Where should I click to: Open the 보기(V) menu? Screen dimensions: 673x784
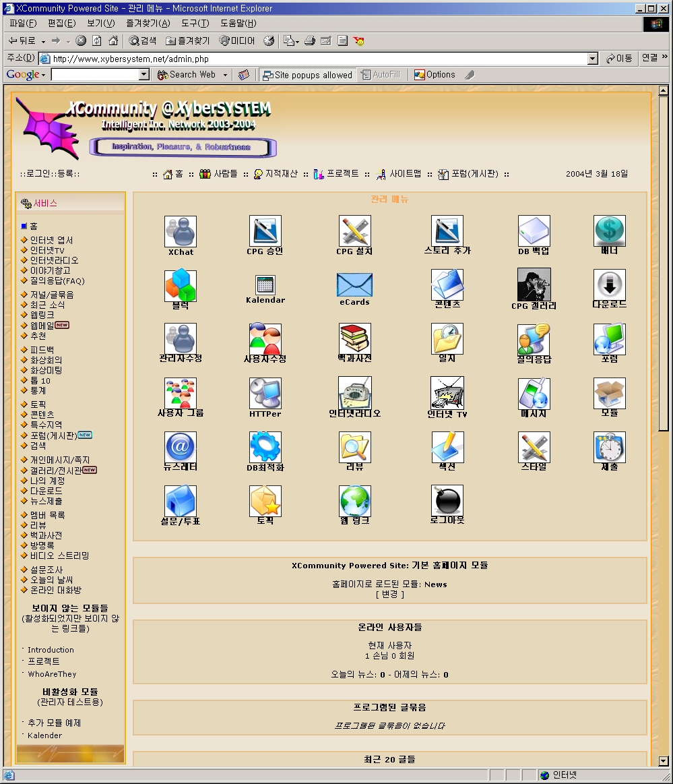point(100,24)
